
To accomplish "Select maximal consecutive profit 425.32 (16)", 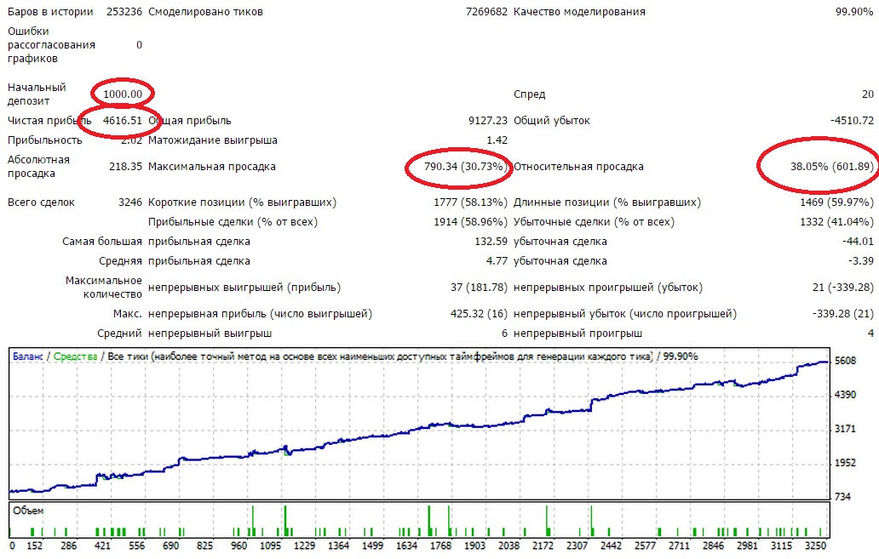I will (479, 314).
